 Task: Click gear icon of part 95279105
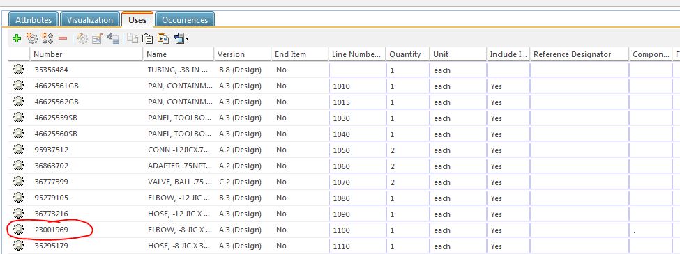18,198
